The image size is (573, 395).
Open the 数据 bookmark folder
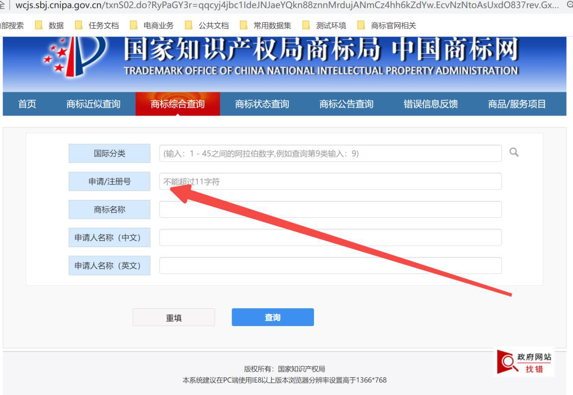pyautogui.click(x=49, y=25)
